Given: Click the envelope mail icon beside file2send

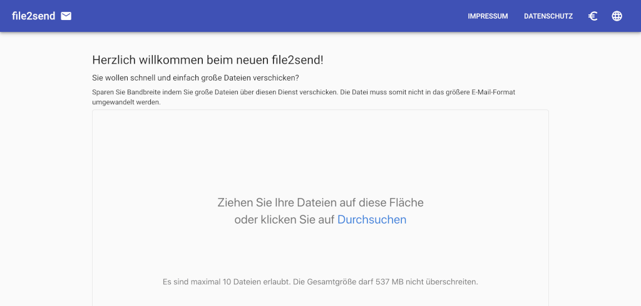Looking at the screenshot, I should tap(66, 16).
